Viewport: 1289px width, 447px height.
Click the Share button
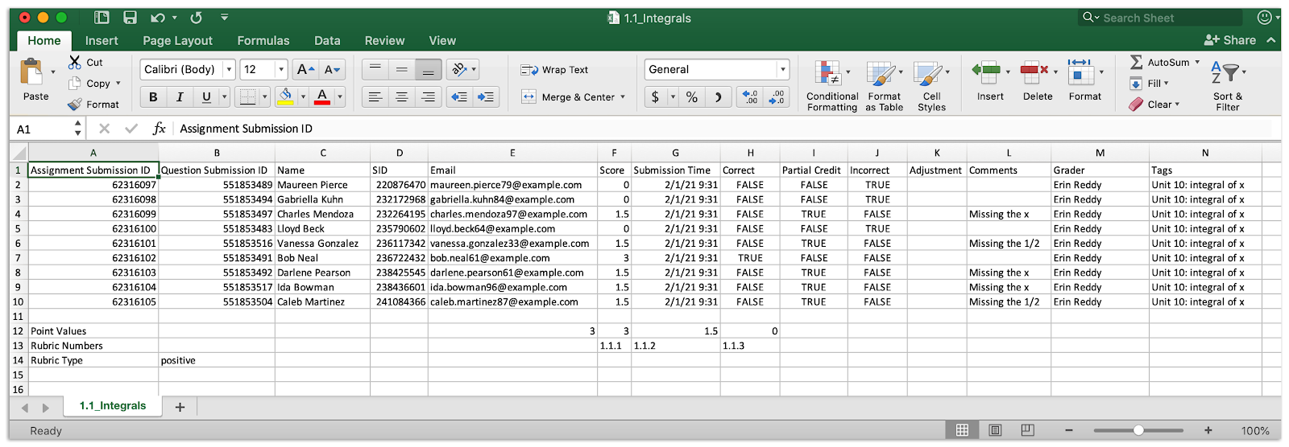[1230, 40]
